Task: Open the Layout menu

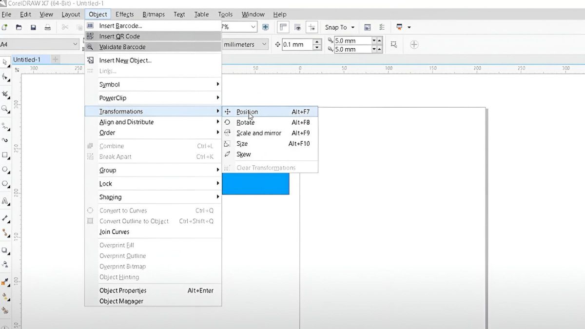Action: pyautogui.click(x=71, y=14)
